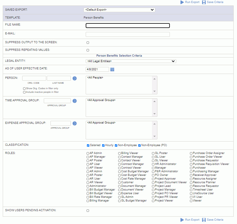Uncheck the Hourly classification

point(103,145)
